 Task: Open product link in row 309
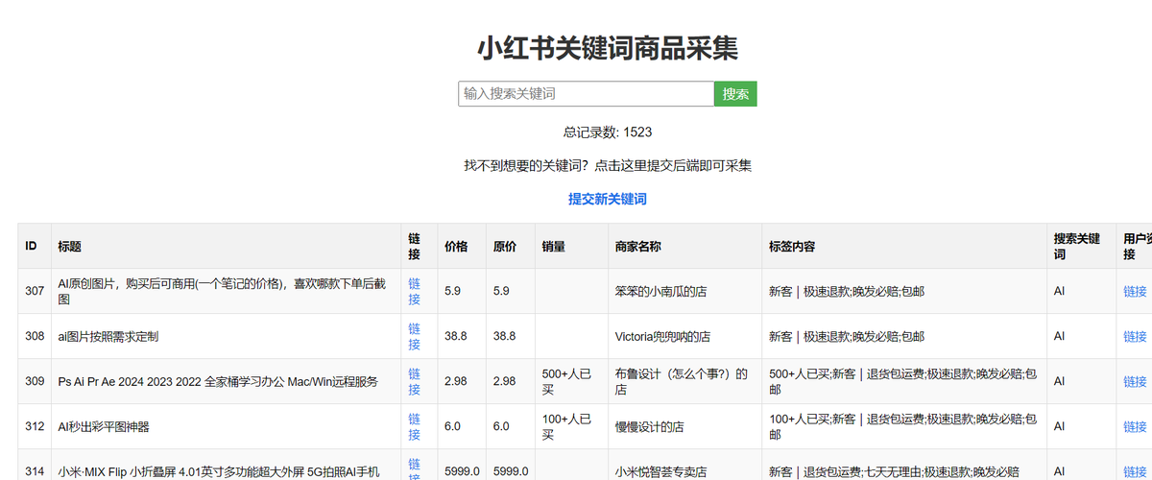click(x=415, y=381)
